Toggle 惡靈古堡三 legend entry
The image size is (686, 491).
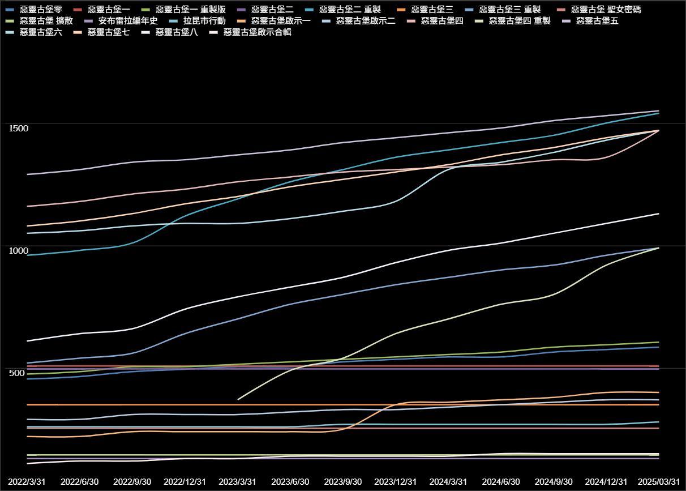[x=425, y=10]
